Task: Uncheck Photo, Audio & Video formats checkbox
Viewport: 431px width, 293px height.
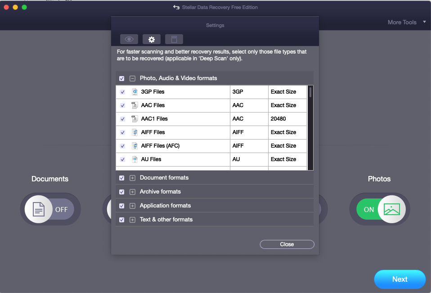Action: point(122,79)
